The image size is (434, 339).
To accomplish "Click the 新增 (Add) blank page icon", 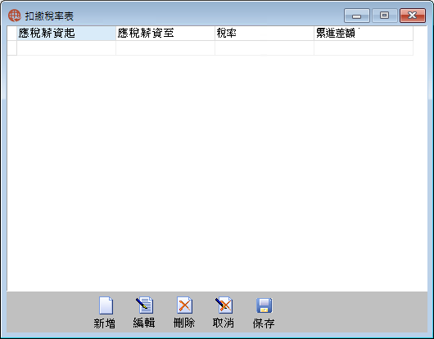I will (106, 305).
